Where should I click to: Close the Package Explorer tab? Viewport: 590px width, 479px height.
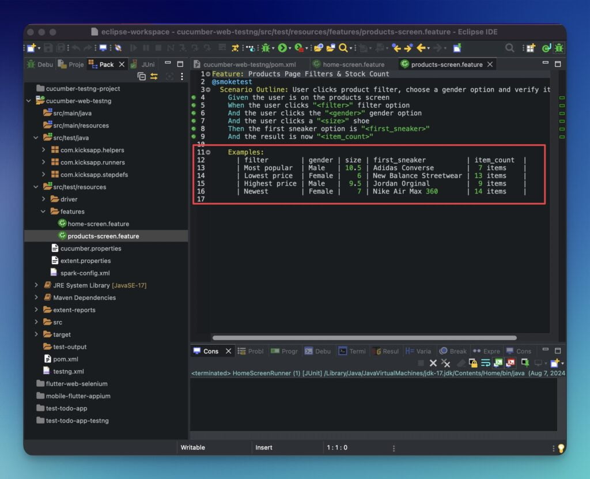click(122, 65)
